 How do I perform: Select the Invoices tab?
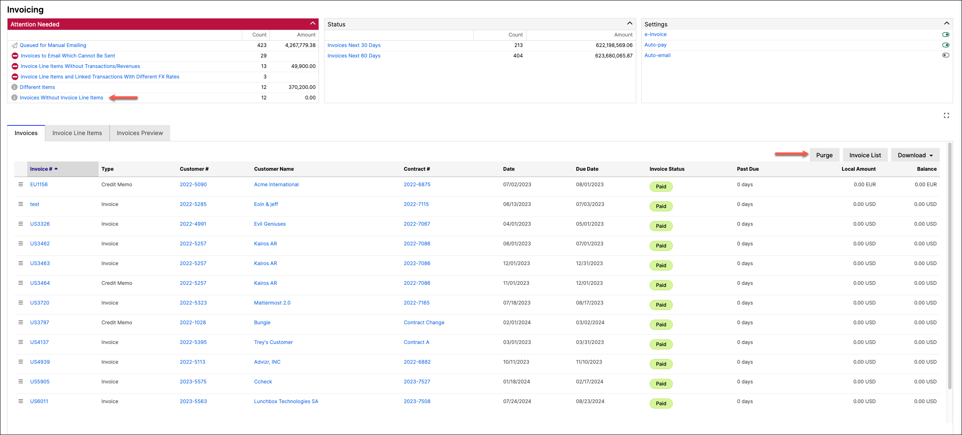tap(26, 133)
